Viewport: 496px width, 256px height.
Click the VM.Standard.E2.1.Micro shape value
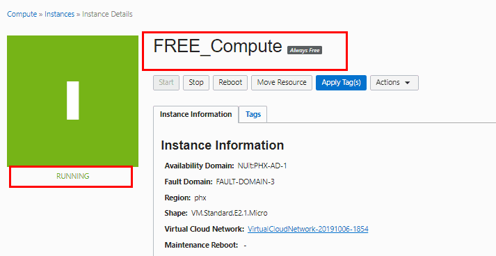click(x=230, y=214)
